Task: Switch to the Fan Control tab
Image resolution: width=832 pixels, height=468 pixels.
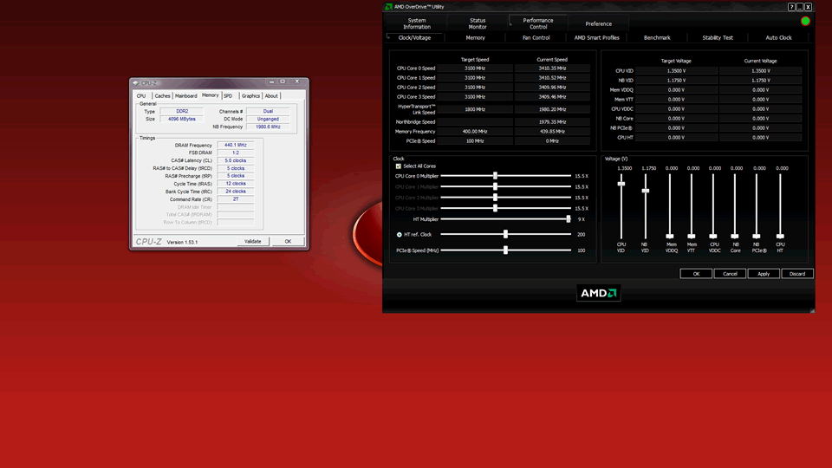Action: (536, 38)
